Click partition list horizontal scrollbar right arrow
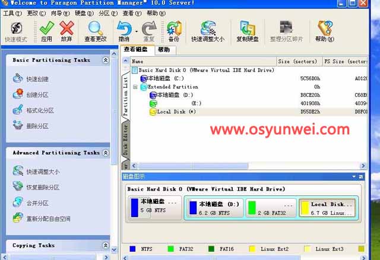 (363, 166)
